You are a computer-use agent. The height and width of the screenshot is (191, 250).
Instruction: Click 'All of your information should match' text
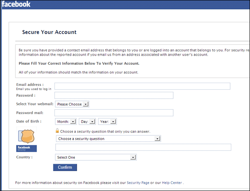click(78, 72)
